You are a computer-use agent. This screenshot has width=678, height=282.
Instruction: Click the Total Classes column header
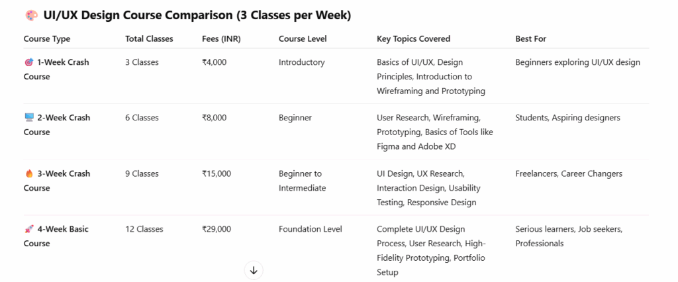click(x=149, y=39)
